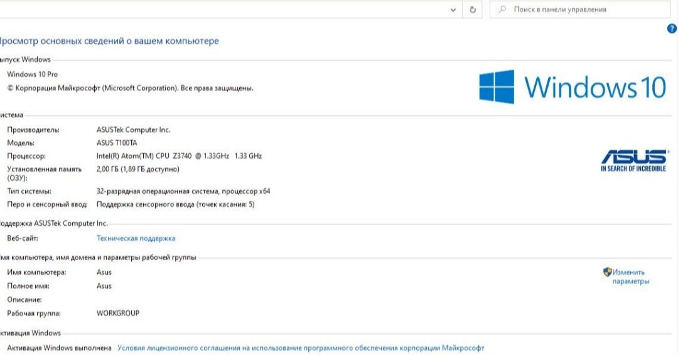Image resolution: width=678 pixels, height=355 pixels.
Task: Click the magnifier icon in the search box
Action: pos(502,9)
